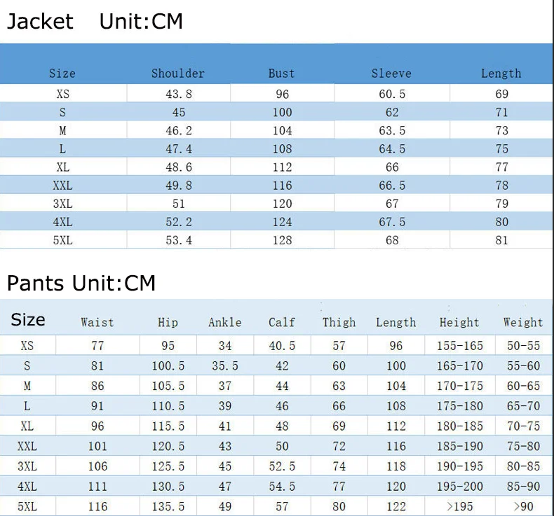
Task: Click the Jacket Unit:CM heading
Action: tap(95, 22)
